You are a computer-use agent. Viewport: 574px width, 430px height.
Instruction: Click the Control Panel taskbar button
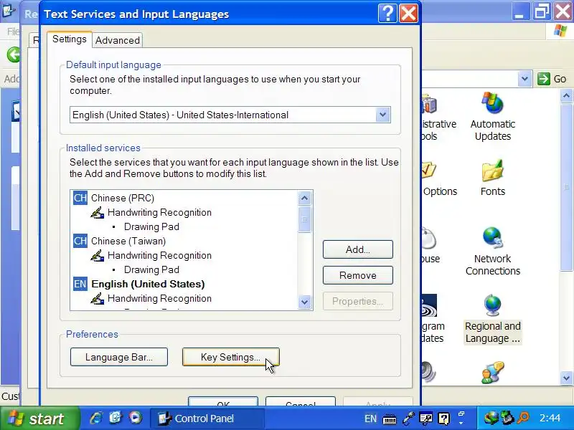tap(207, 419)
